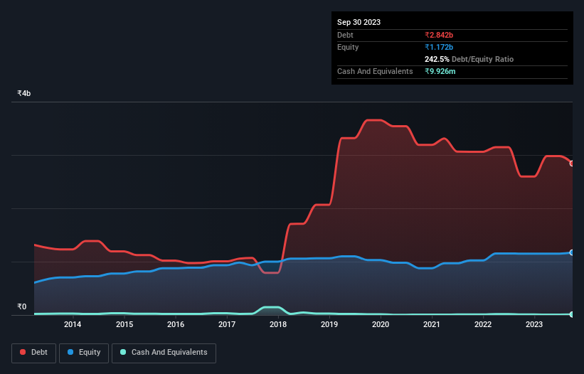
Task: Click the 2021 x-axis label
Action: [432, 324]
